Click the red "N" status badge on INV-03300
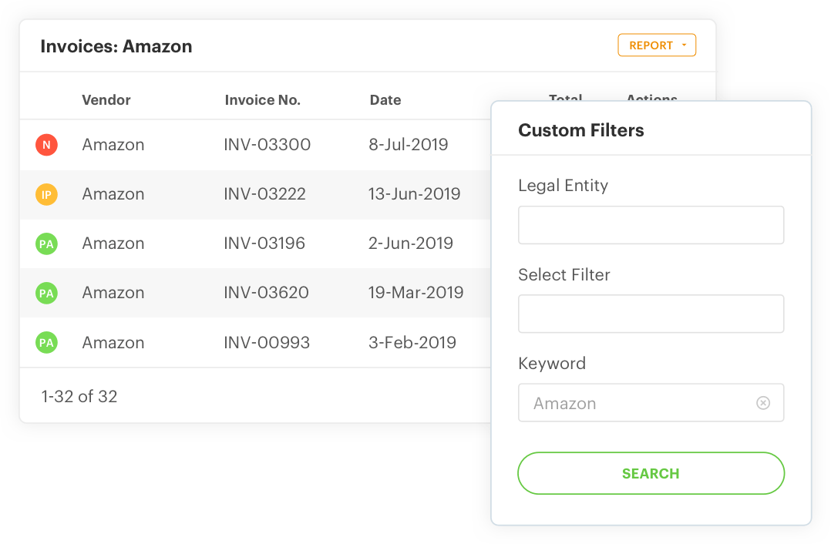Screen dimensions: 831x544 click(x=46, y=144)
